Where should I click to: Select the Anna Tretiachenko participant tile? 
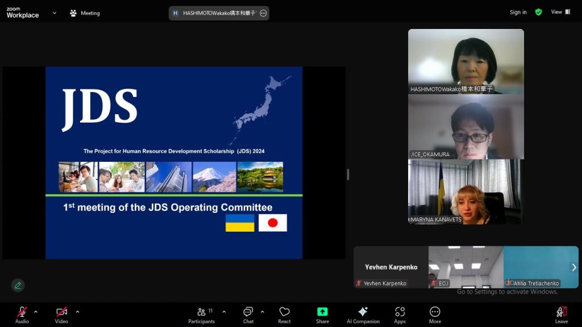tap(541, 267)
